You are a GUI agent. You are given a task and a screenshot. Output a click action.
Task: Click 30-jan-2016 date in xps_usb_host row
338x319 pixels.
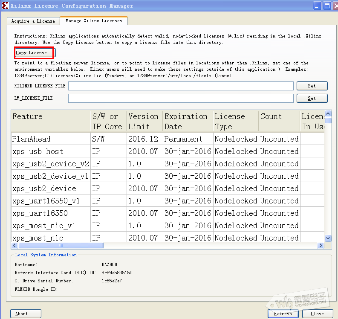(188, 151)
